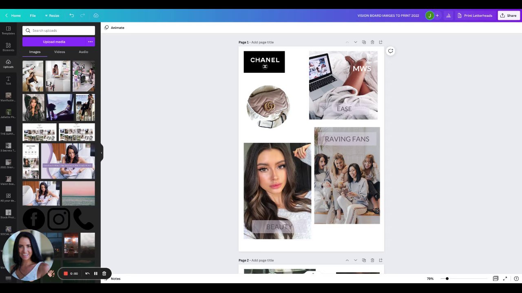This screenshot has height=293, width=522.
Task: Select the MWS text on laptop image
Action: [362, 68]
